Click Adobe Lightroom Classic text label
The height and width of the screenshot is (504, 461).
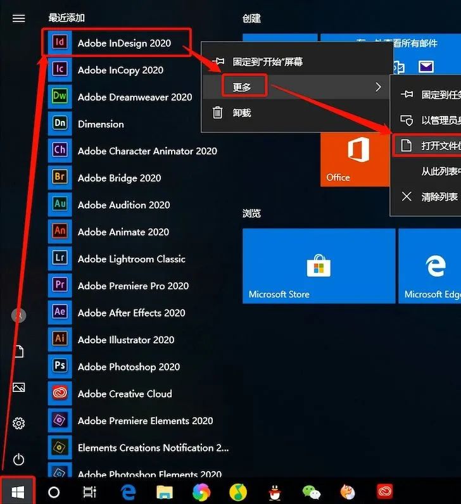(x=132, y=259)
